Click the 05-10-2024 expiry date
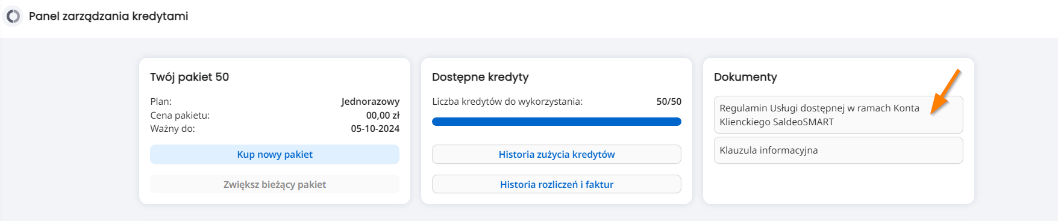 [375, 128]
